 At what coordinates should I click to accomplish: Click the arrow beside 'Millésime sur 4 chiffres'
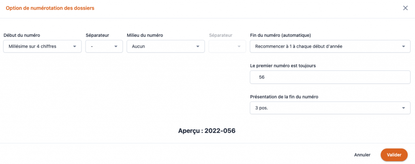coord(75,47)
